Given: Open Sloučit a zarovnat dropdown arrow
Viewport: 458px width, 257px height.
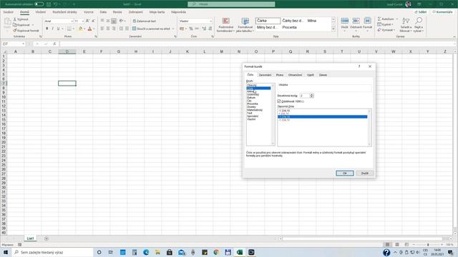Looking at the screenshot, I should click(x=173, y=29).
